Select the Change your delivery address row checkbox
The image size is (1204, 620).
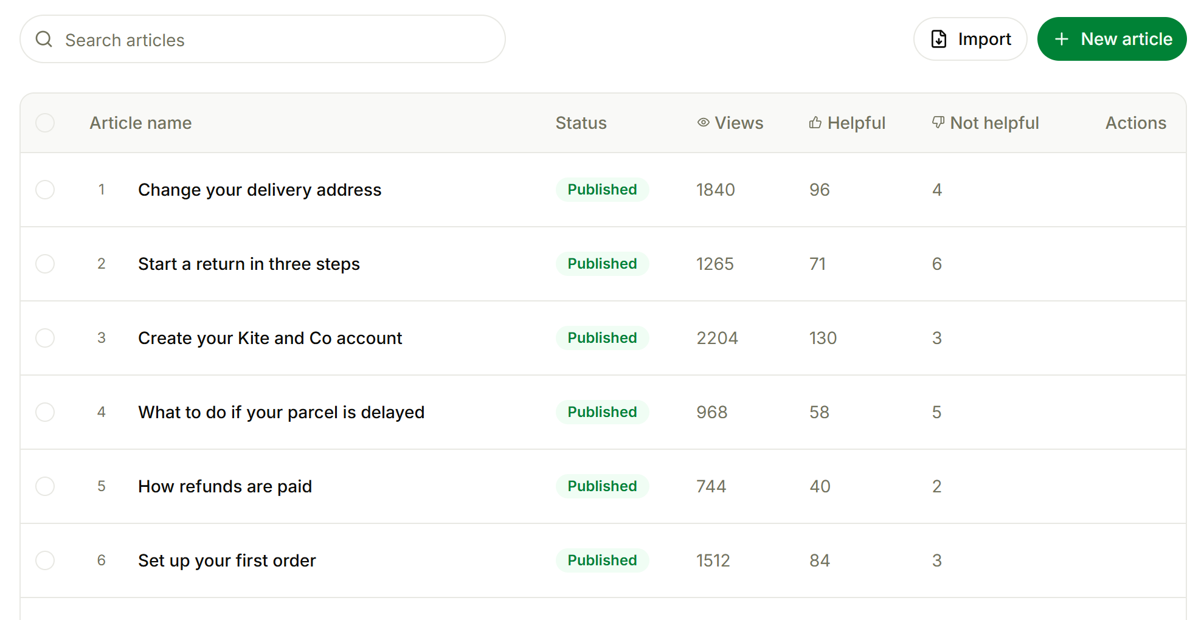(x=45, y=190)
